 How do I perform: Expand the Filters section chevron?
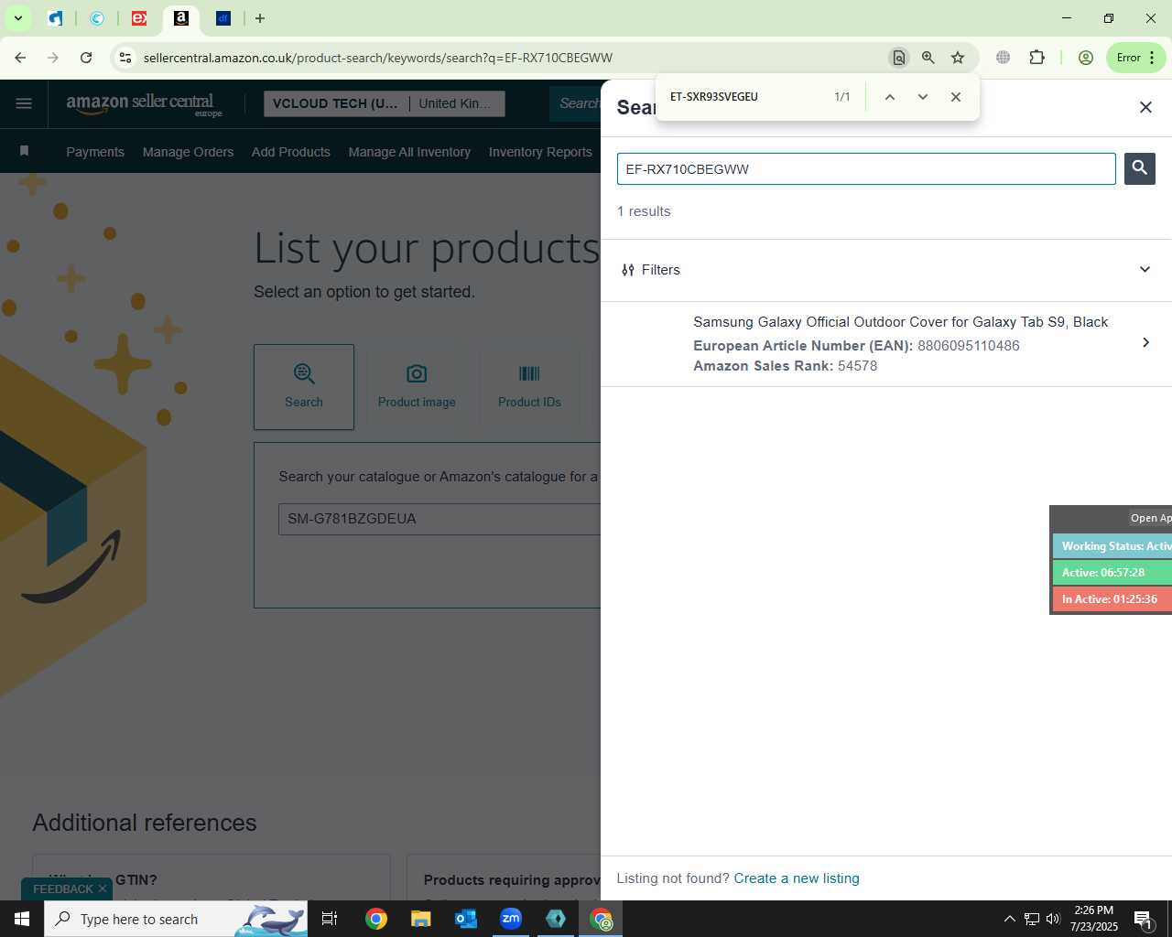(x=1145, y=270)
